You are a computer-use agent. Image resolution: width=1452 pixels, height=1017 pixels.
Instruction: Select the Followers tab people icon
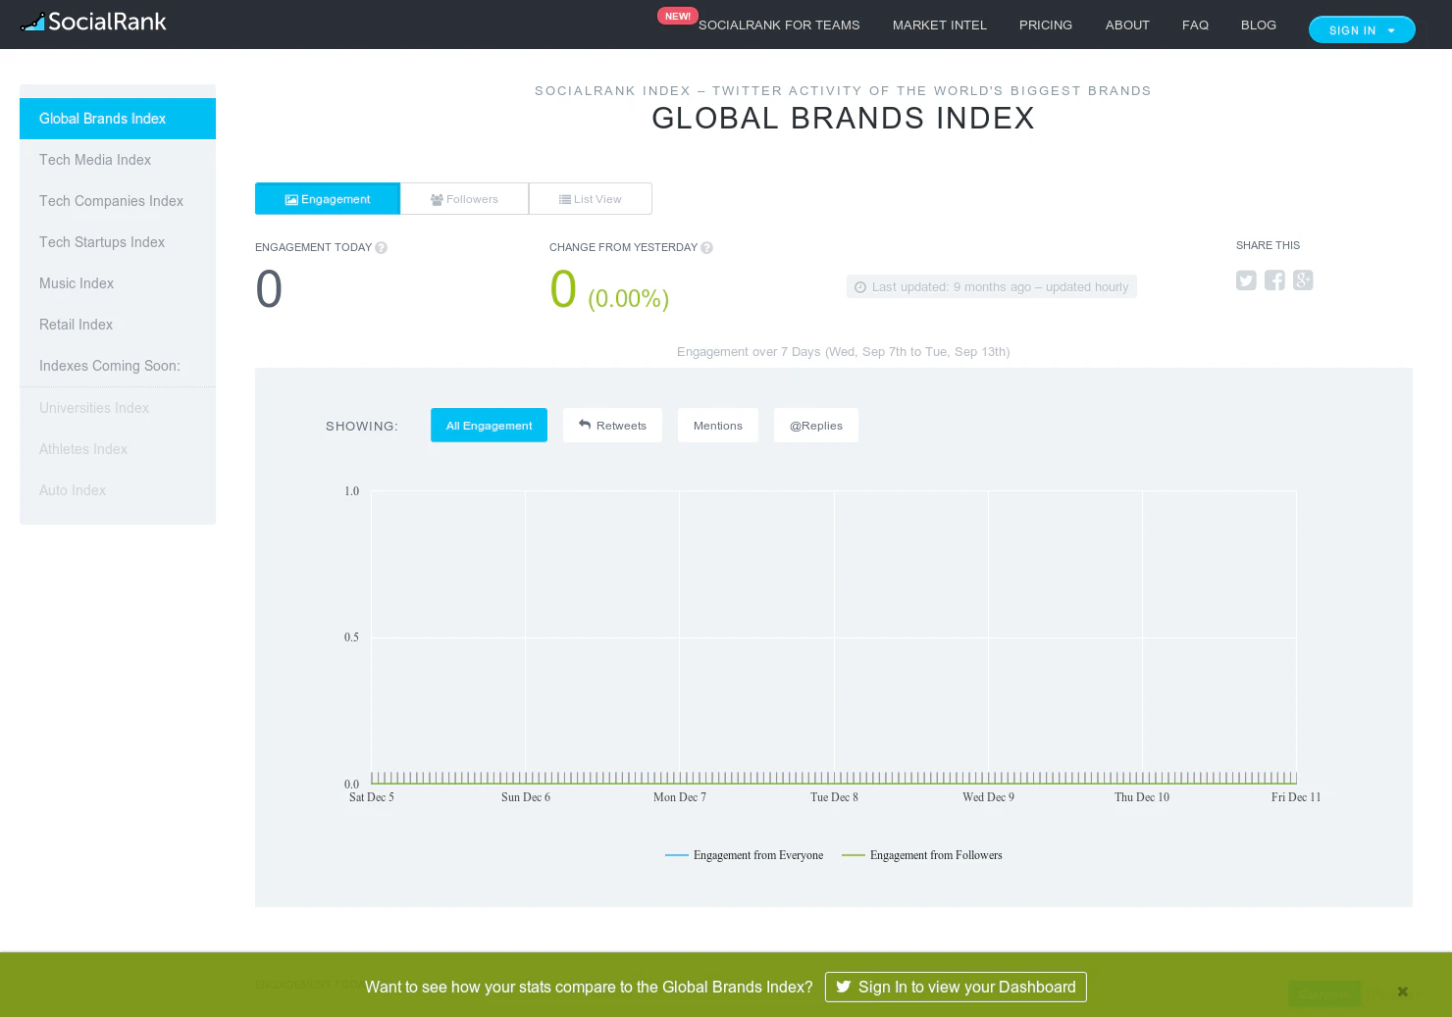pos(438,198)
